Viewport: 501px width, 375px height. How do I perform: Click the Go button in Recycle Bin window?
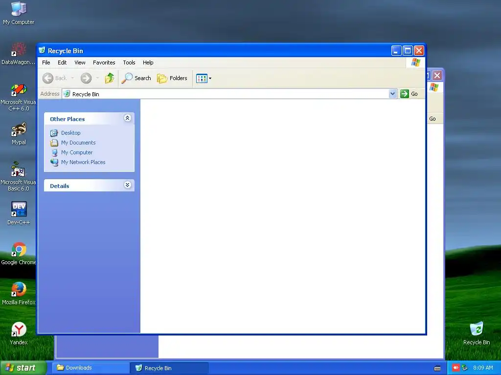[409, 94]
